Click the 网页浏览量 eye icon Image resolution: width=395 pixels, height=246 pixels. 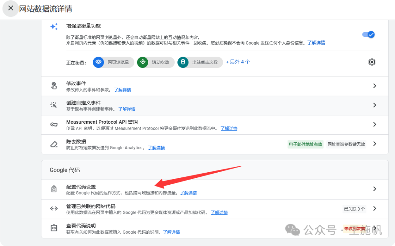click(x=98, y=62)
